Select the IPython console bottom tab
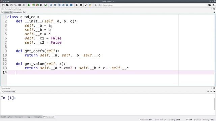 point(49,117)
